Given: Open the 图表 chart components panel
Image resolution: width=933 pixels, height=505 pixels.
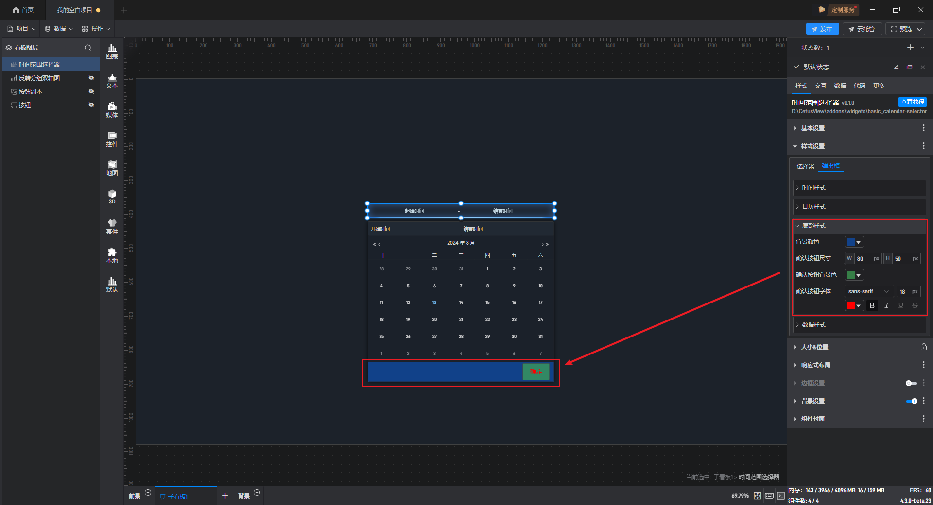Looking at the screenshot, I should (x=112, y=51).
